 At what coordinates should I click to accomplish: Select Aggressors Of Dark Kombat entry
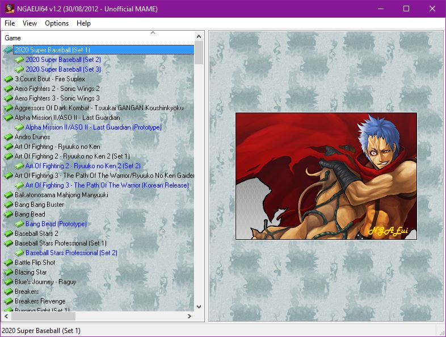99,108
